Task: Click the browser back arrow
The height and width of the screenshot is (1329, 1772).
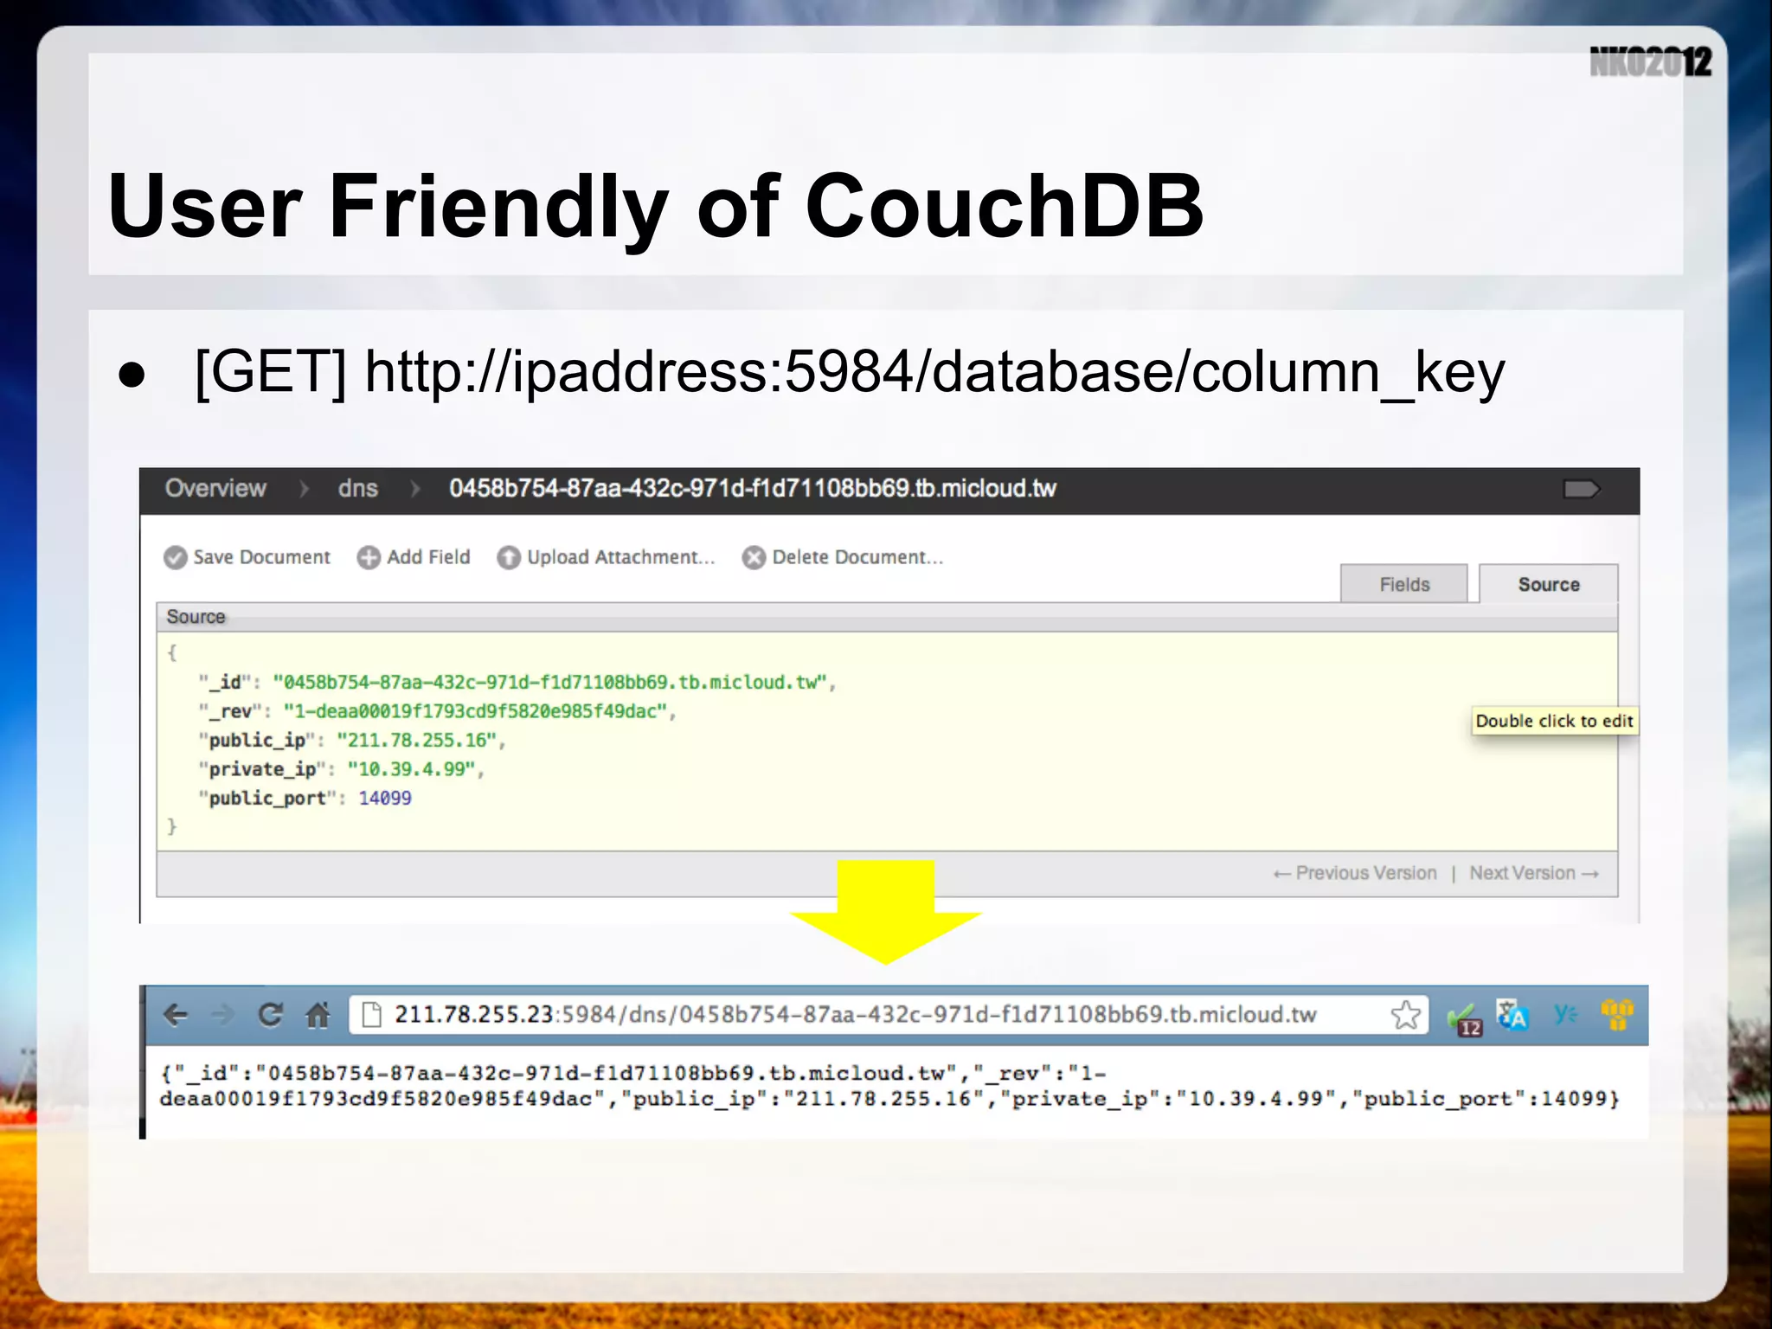Action: pyautogui.click(x=176, y=1014)
